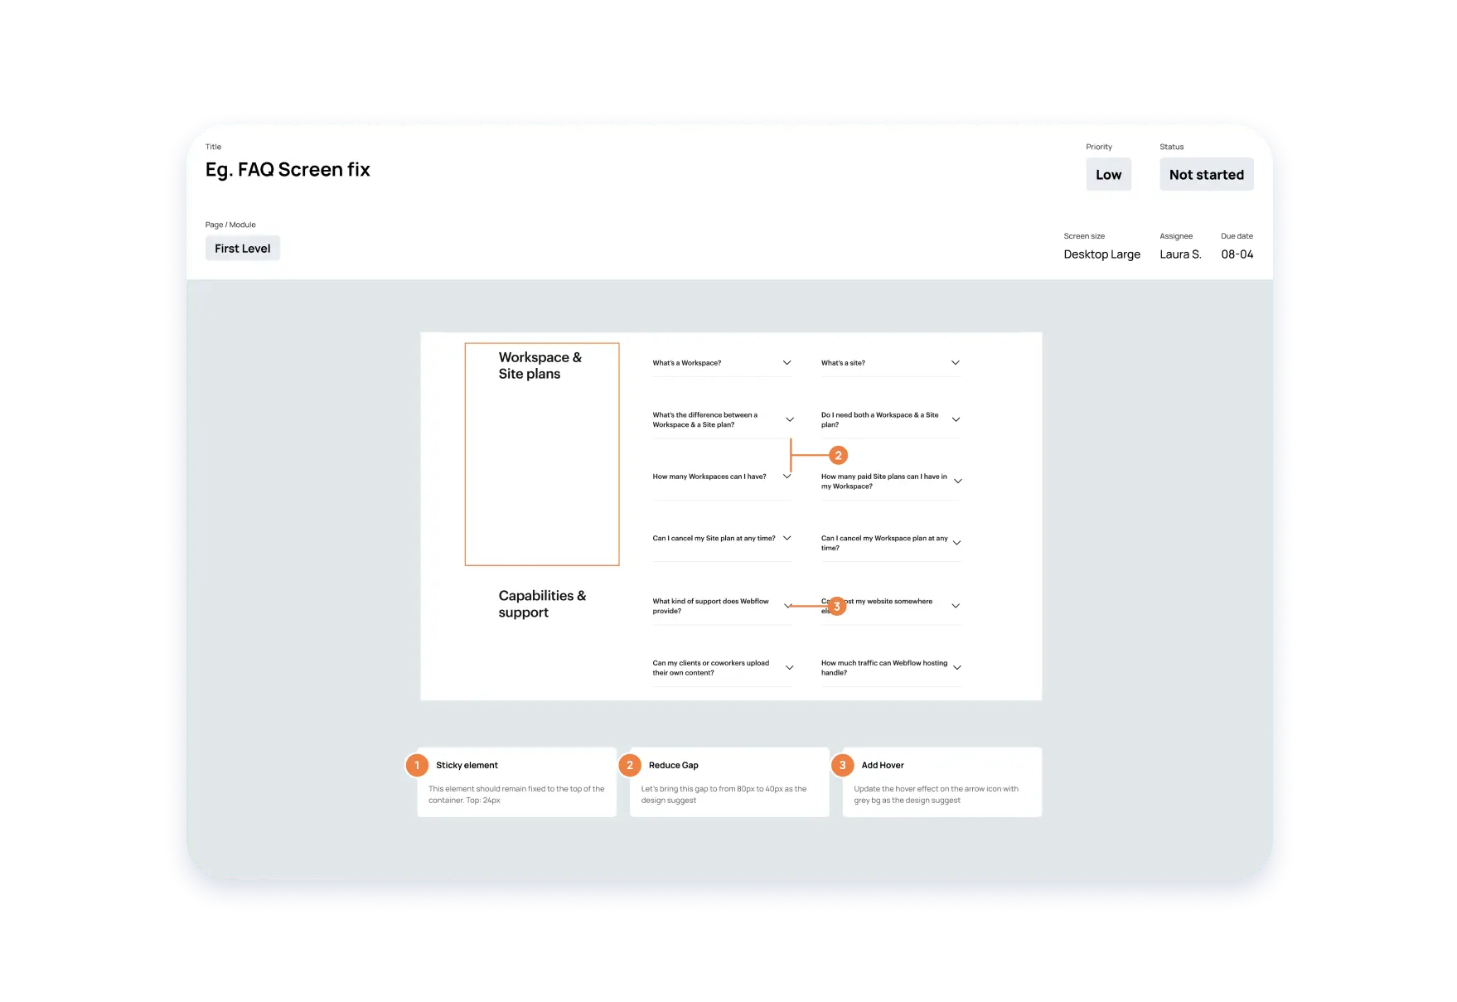Click the number 2 badge beside Reduce Gap
1457x1002 pixels.
click(x=630, y=765)
